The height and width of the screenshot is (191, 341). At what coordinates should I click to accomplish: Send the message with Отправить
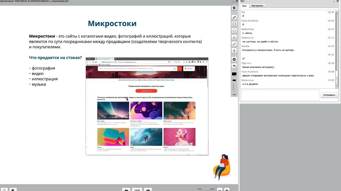329,95
